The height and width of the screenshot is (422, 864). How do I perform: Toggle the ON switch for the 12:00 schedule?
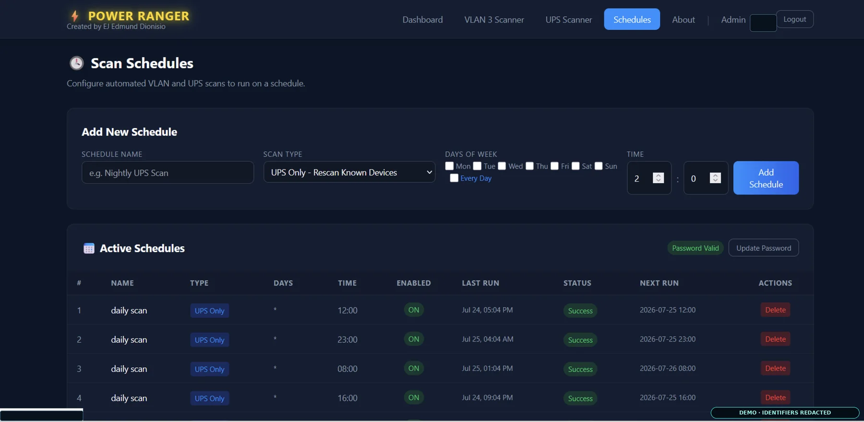pyautogui.click(x=414, y=310)
